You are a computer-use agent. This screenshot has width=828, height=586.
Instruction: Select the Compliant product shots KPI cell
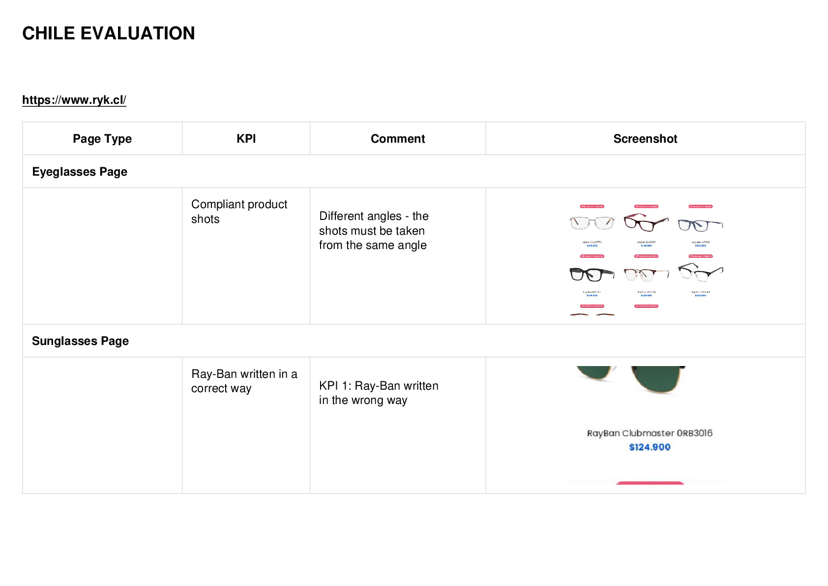246,256
